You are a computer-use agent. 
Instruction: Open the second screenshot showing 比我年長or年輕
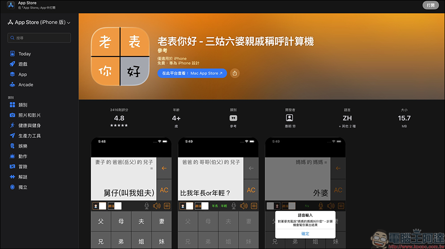point(218,193)
